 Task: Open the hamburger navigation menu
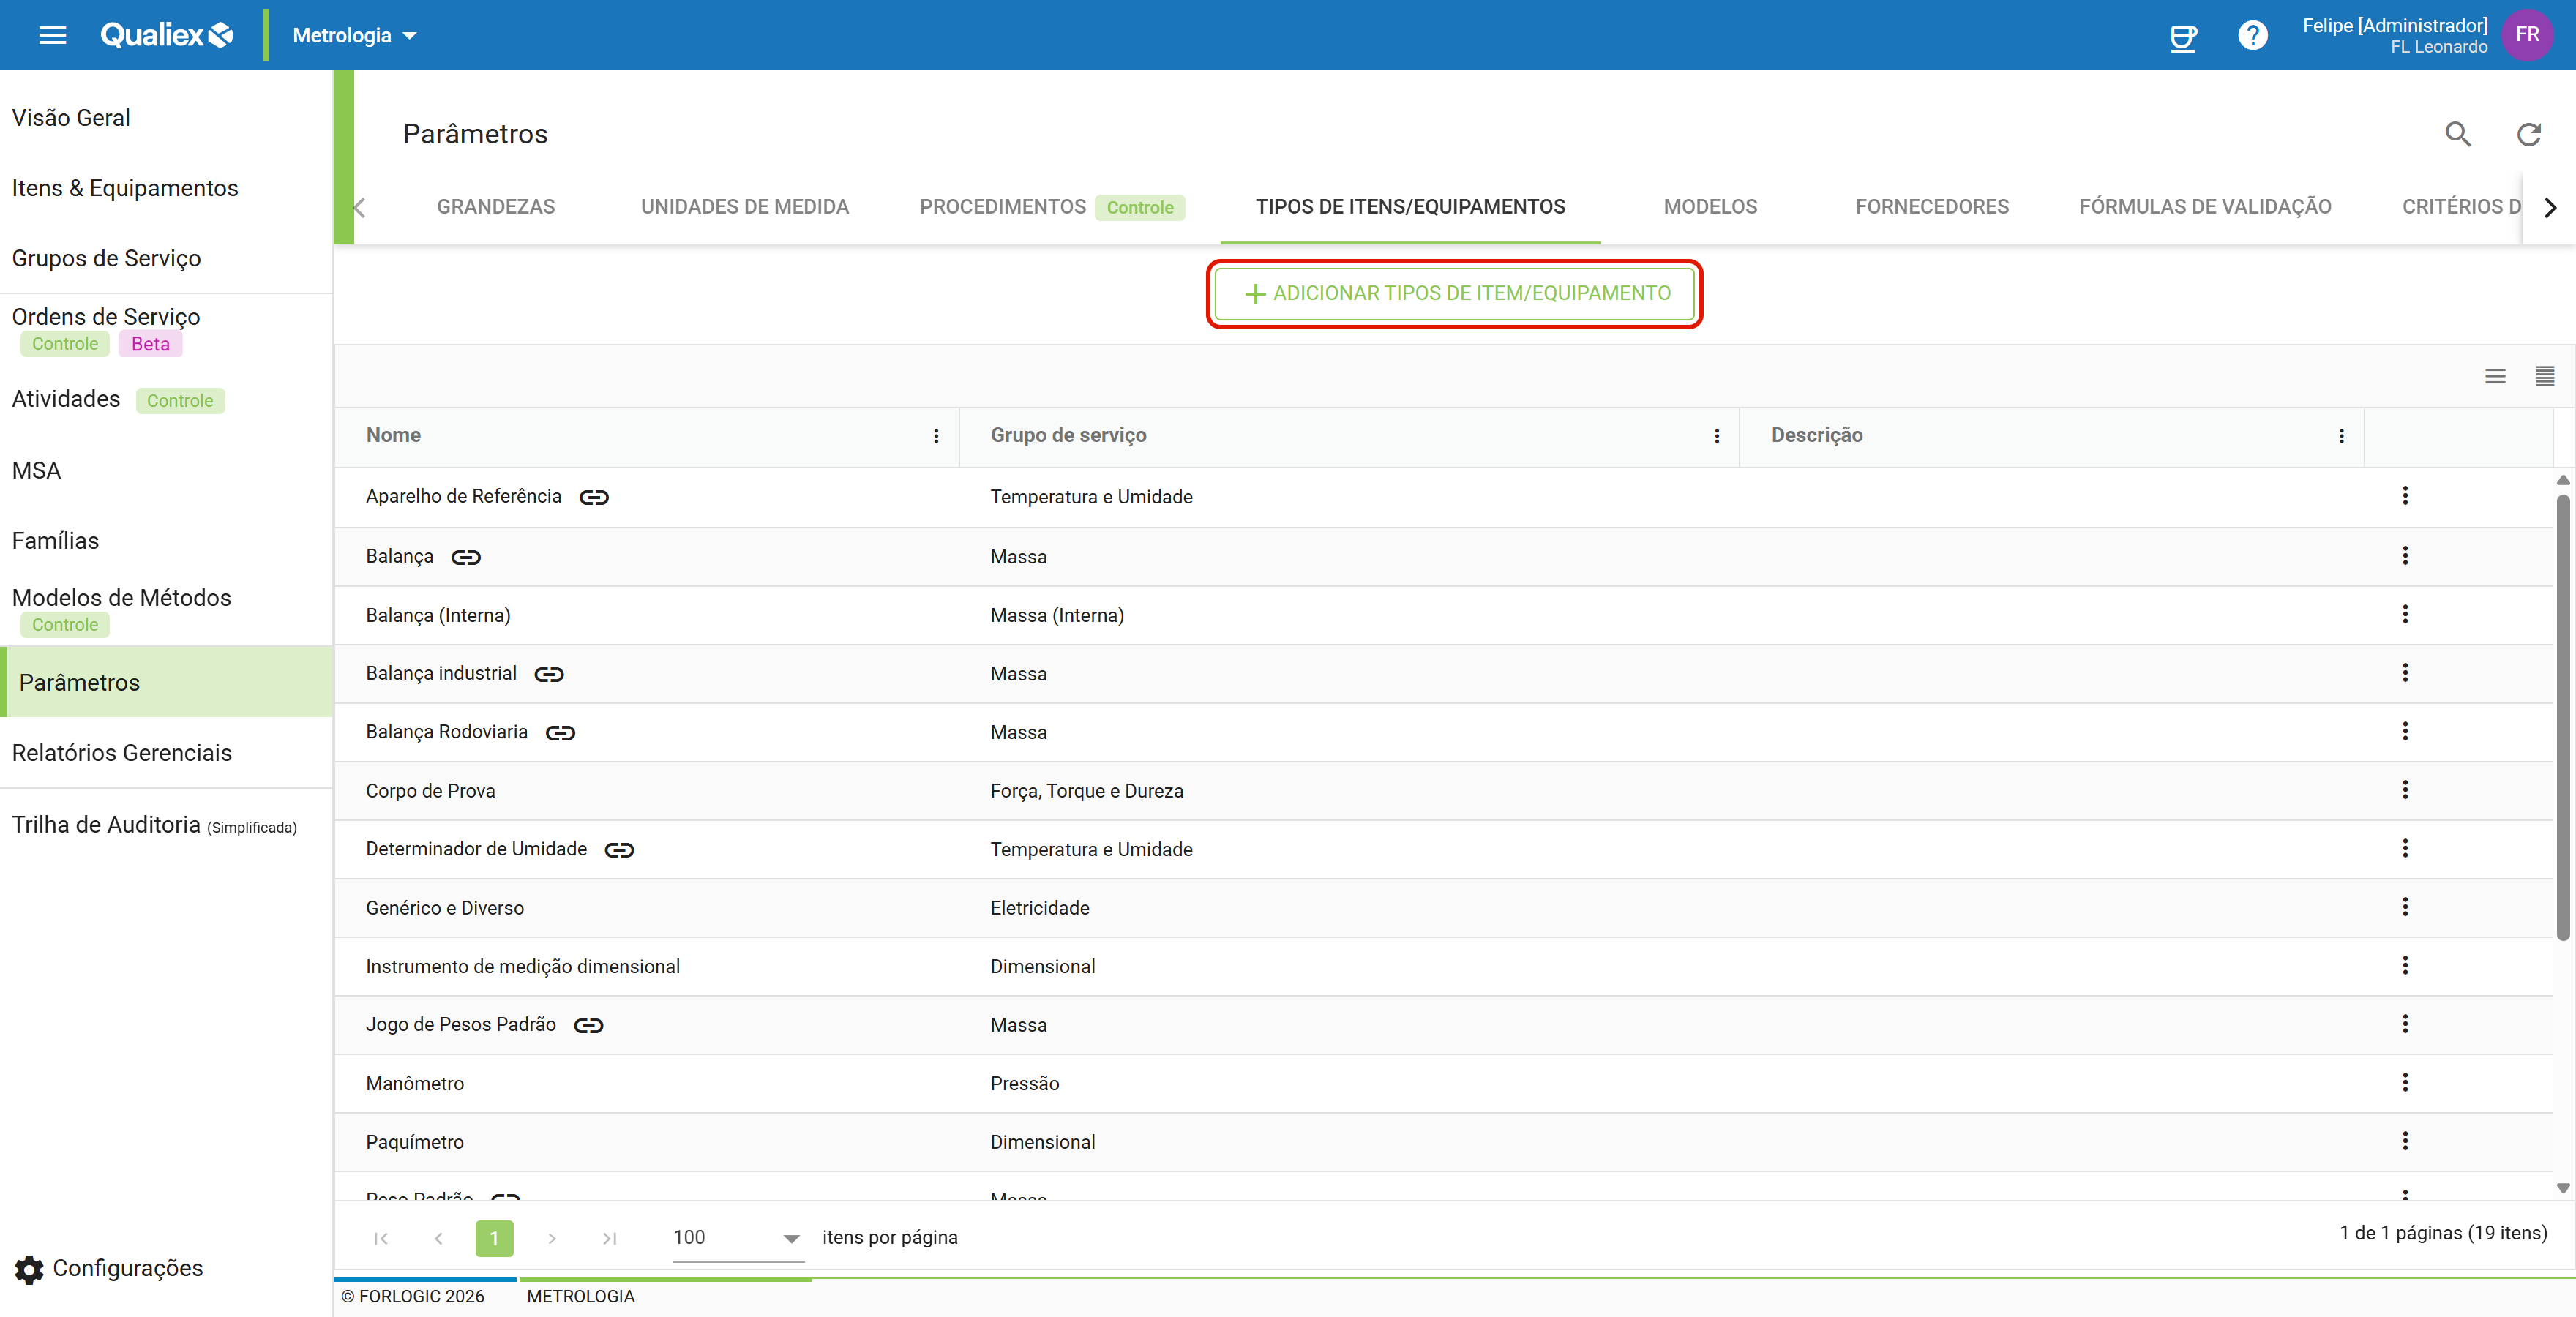[52, 35]
